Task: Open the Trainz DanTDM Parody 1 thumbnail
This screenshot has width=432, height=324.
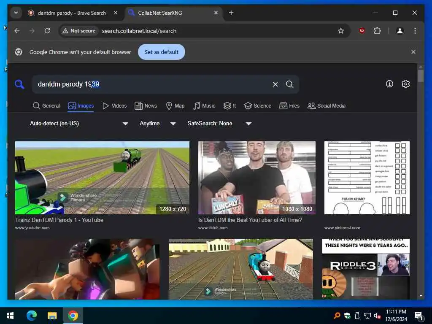Action: pyautogui.click(x=102, y=178)
